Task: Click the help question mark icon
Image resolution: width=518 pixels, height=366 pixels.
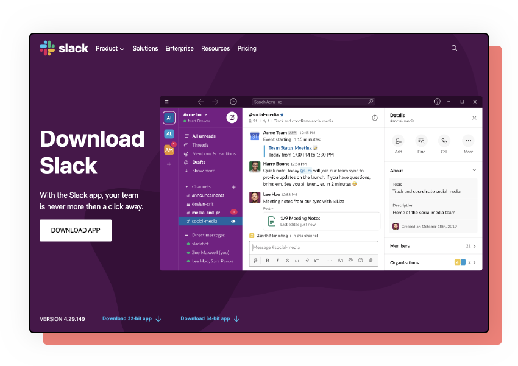Action: tap(437, 102)
